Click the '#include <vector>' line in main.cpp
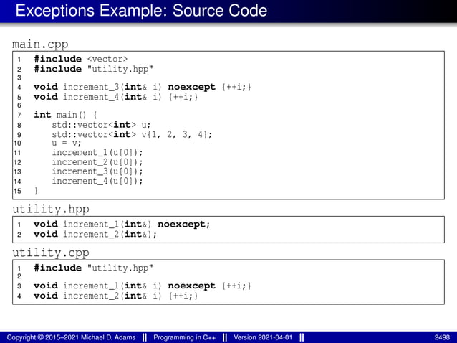457x343 pixels. 81,59
